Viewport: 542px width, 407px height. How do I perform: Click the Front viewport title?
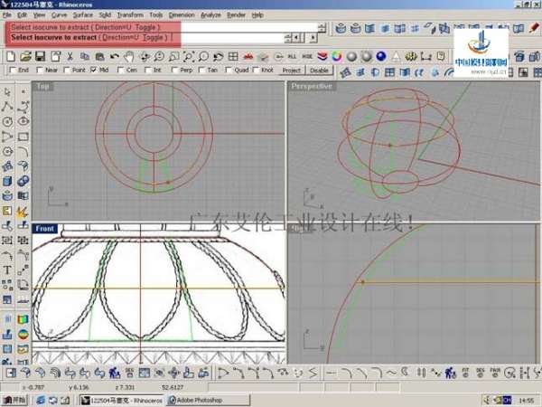44,229
